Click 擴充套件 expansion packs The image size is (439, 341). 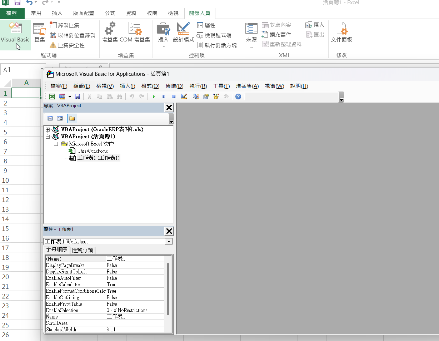click(x=276, y=35)
